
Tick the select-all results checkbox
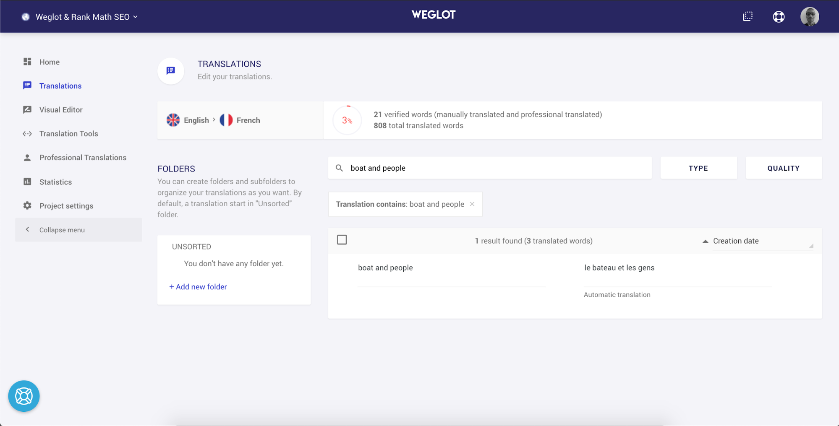point(342,240)
